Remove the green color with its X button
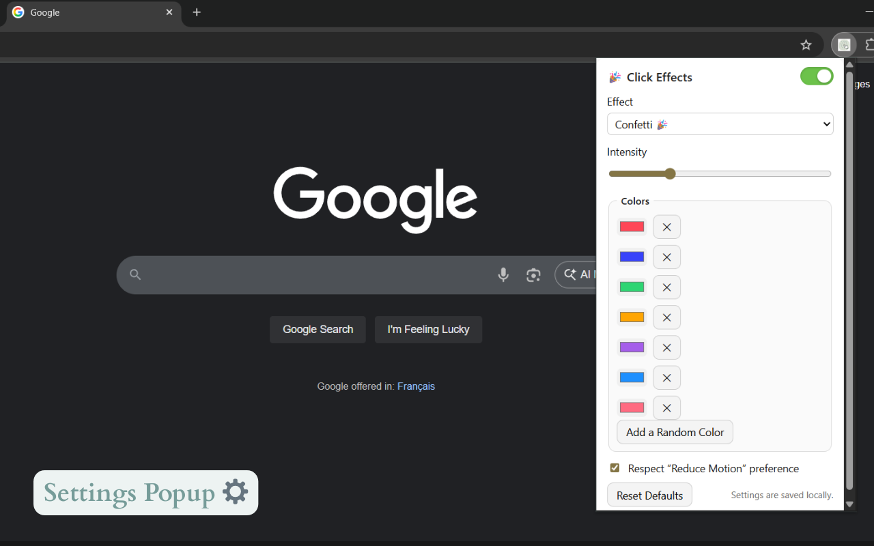The height and width of the screenshot is (546, 874). 666,287
